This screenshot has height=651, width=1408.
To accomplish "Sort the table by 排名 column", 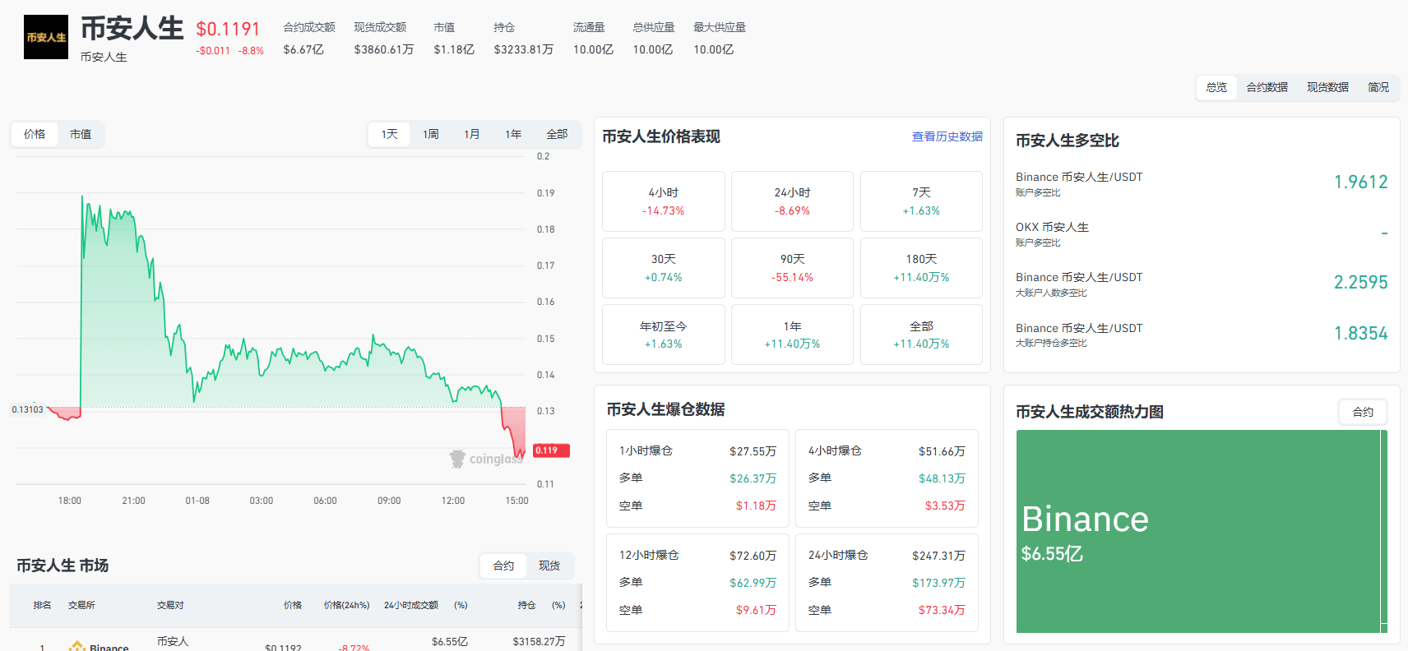I will (x=42, y=605).
